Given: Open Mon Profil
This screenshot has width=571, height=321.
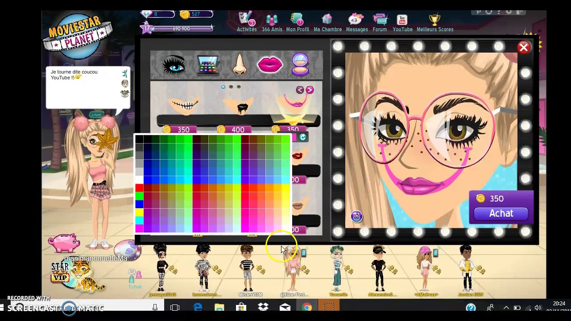Looking at the screenshot, I should tap(297, 22).
